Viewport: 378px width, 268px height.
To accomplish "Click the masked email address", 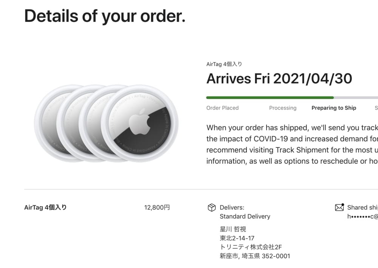I will [362, 217].
